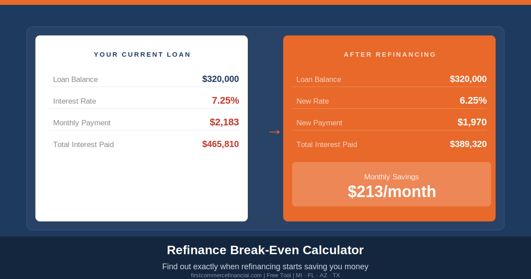Click the Refinance Break-Even Calculator title

point(265,250)
